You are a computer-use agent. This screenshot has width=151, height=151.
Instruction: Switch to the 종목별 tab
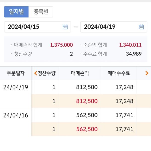point(41,12)
